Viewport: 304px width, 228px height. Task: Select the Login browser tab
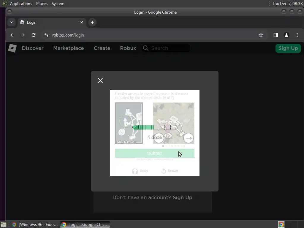coord(52,22)
